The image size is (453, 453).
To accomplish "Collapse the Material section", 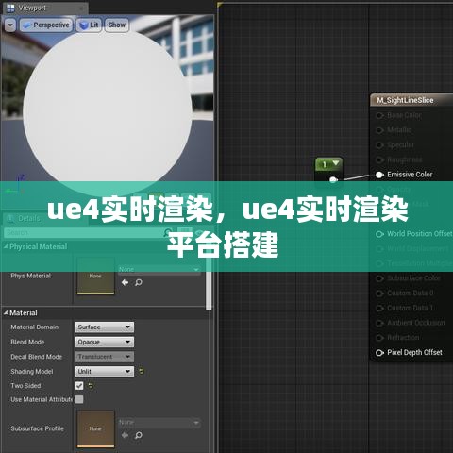I will [6, 313].
